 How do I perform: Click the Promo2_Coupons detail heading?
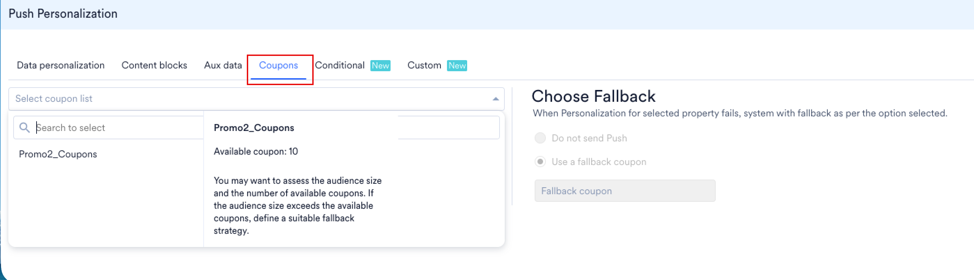point(254,127)
